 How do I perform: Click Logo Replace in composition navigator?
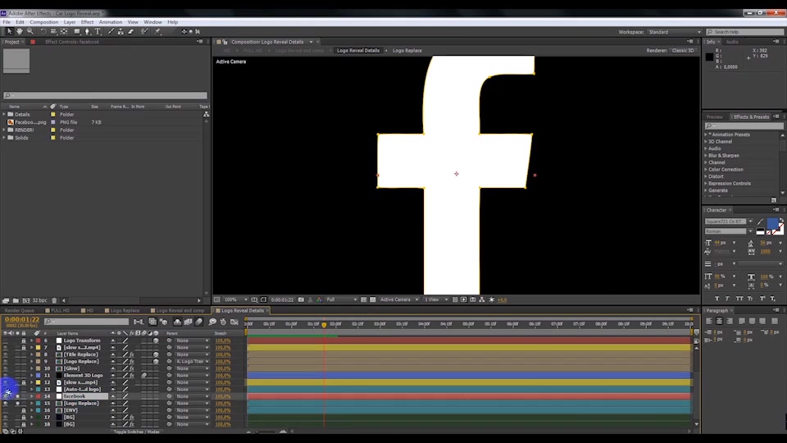tap(407, 51)
